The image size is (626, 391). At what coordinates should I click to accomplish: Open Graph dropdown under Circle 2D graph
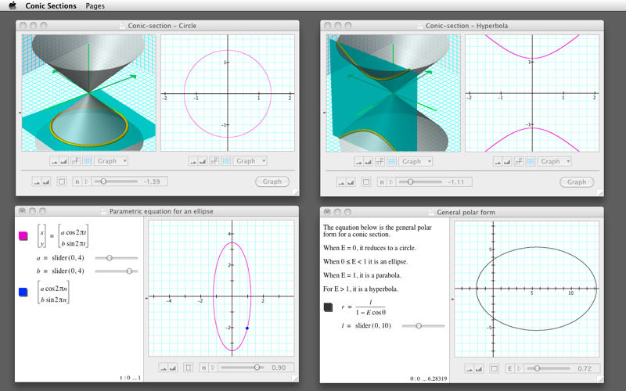coord(250,161)
